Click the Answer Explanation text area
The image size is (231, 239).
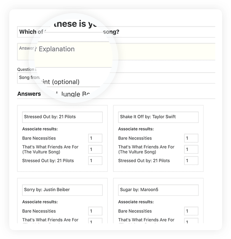(x=116, y=52)
